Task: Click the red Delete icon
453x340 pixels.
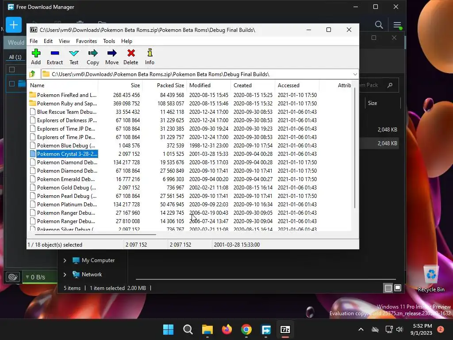Action: click(131, 57)
